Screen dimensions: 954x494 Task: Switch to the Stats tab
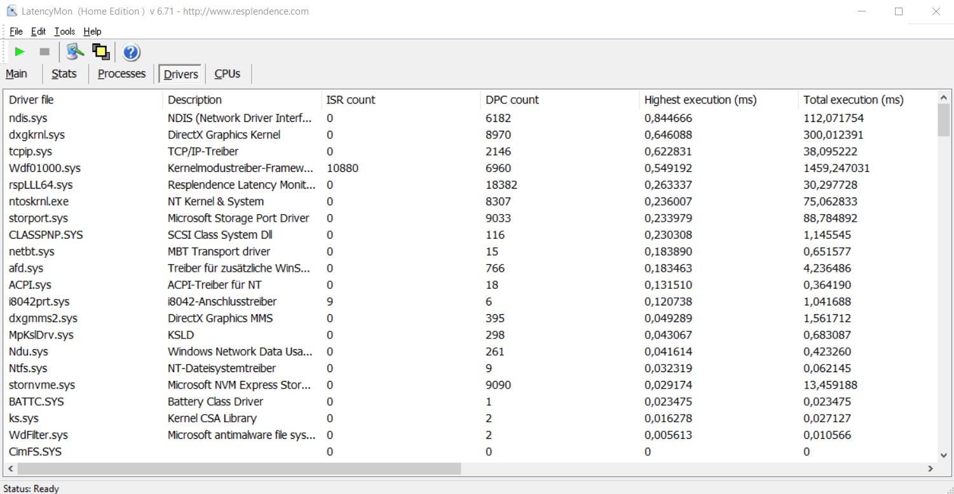pos(64,74)
